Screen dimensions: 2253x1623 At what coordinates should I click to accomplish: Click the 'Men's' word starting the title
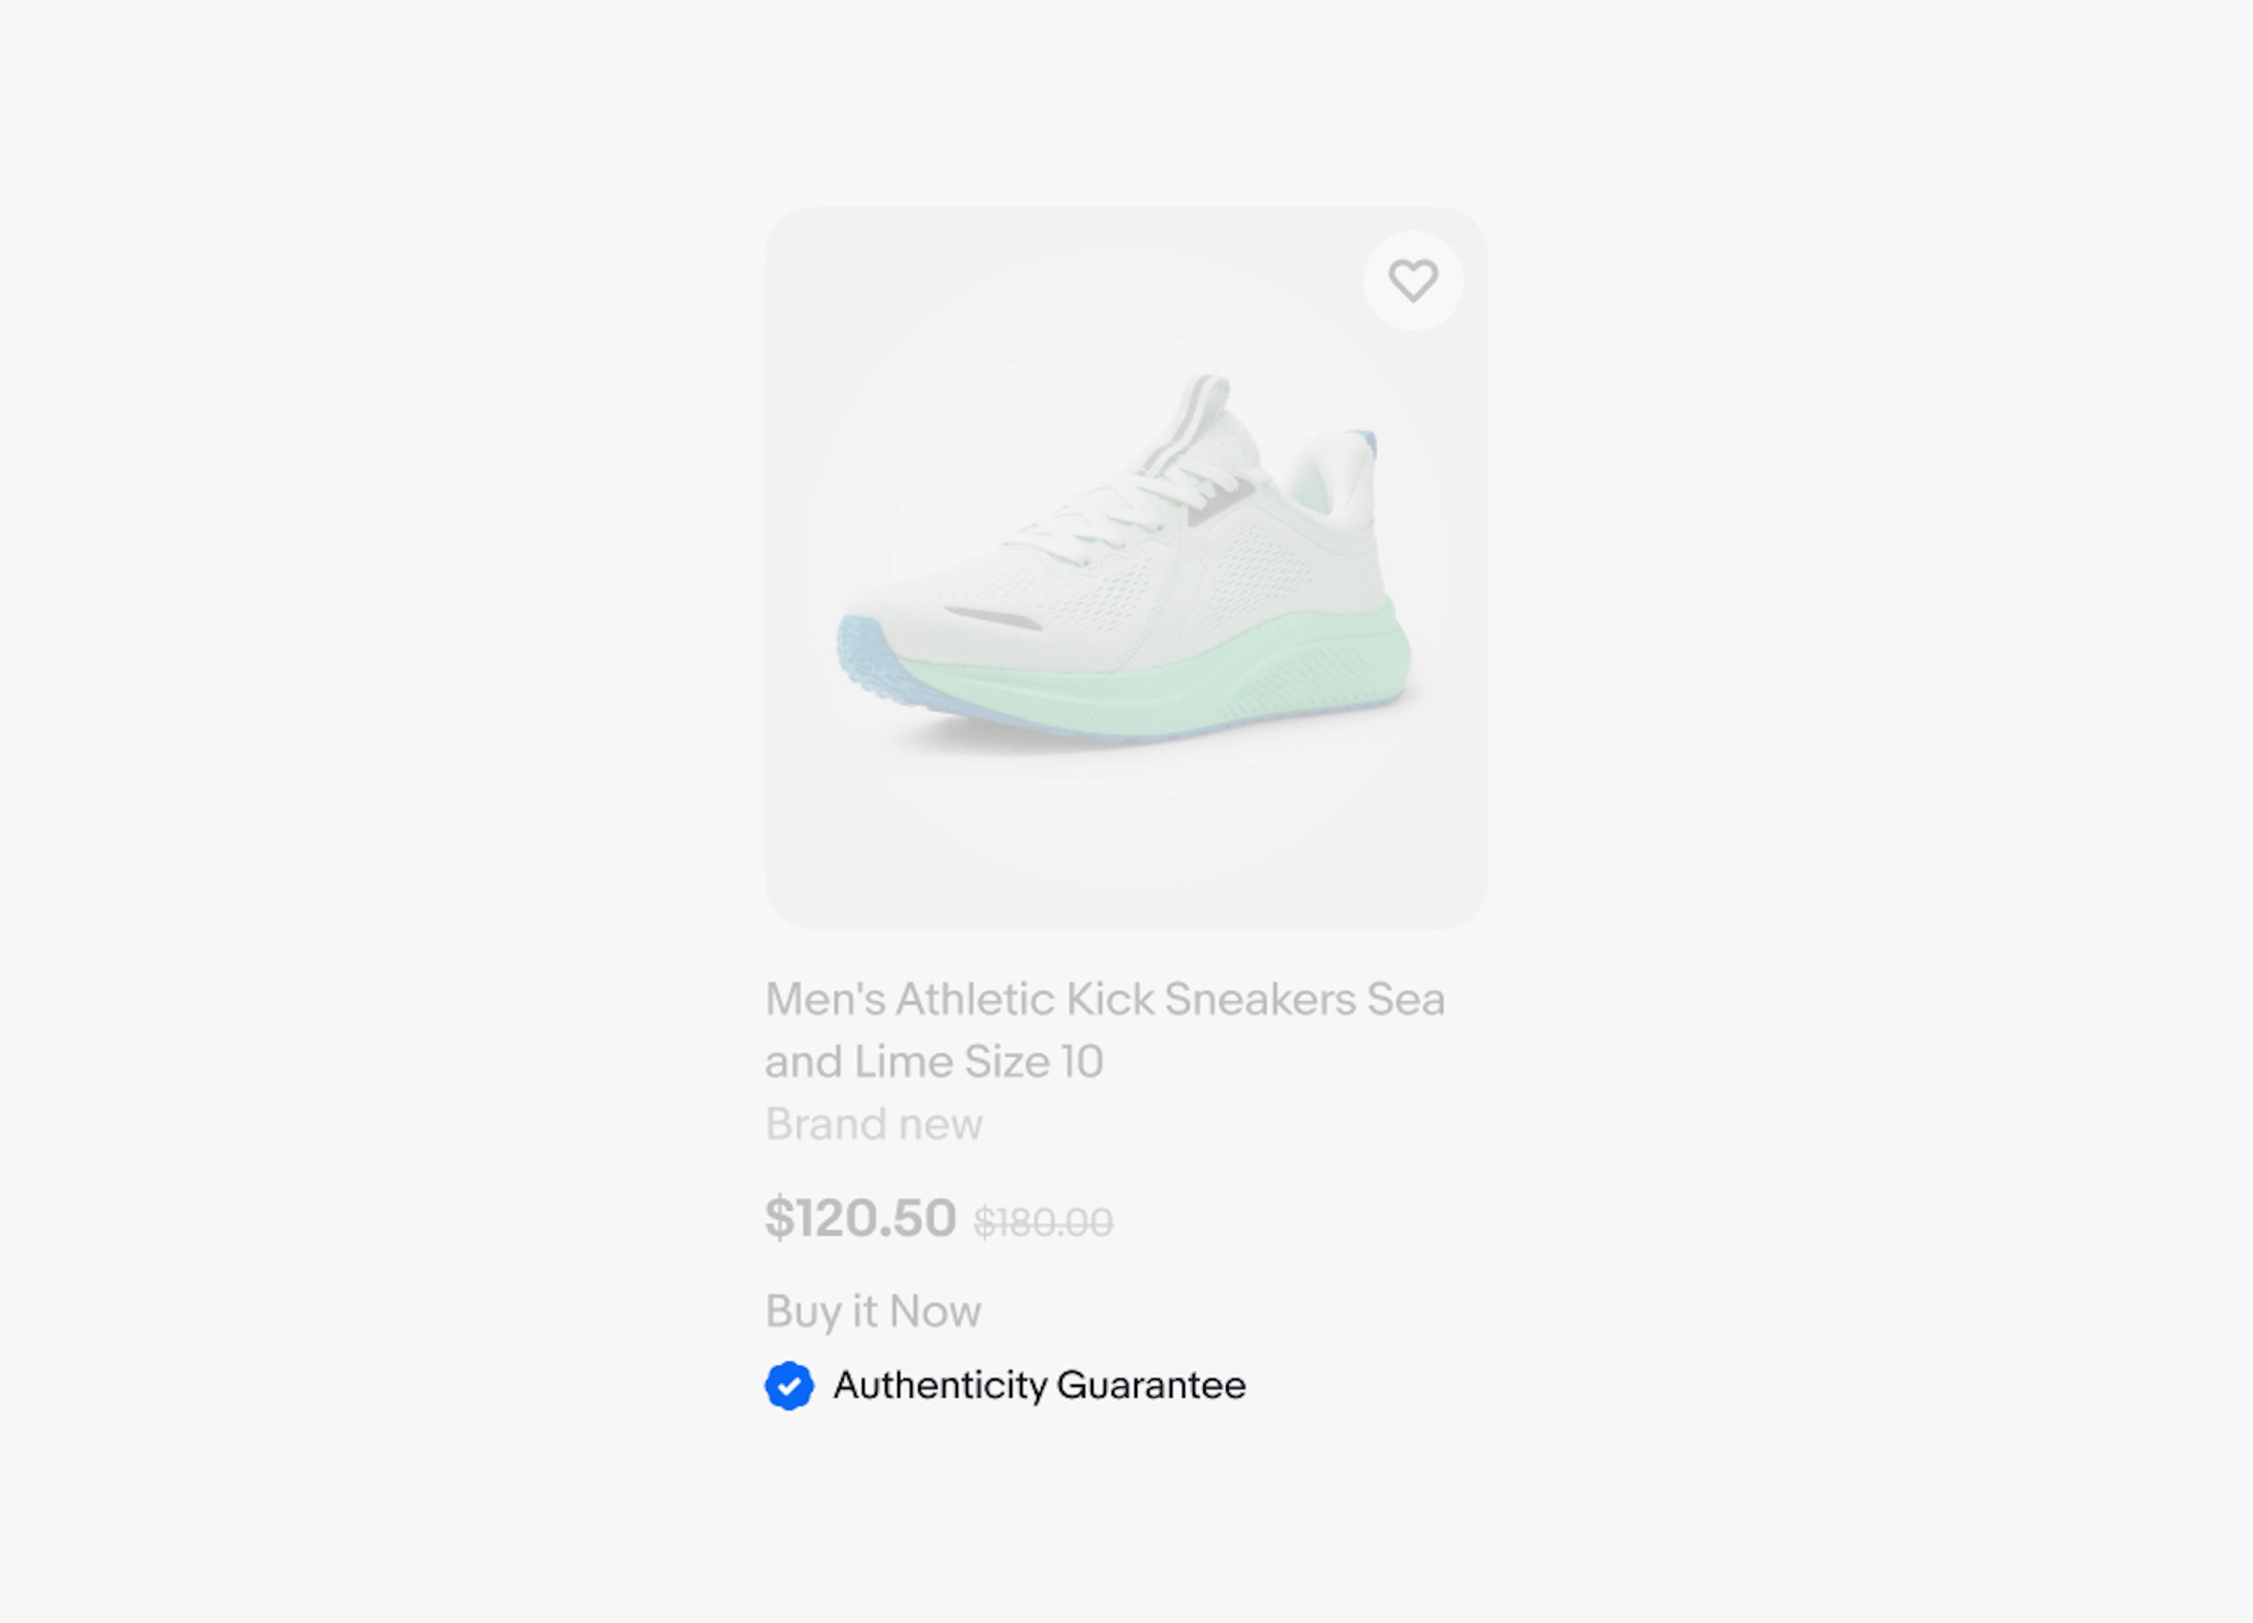click(824, 999)
